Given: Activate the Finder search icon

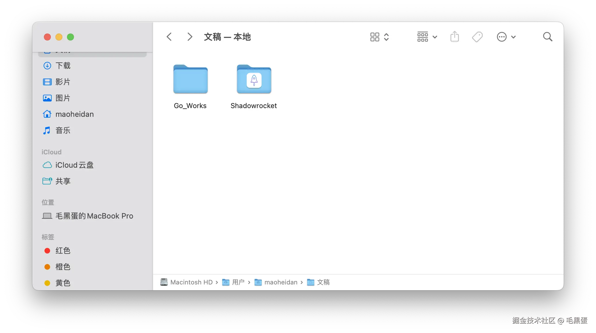Looking at the screenshot, I should [547, 37].
